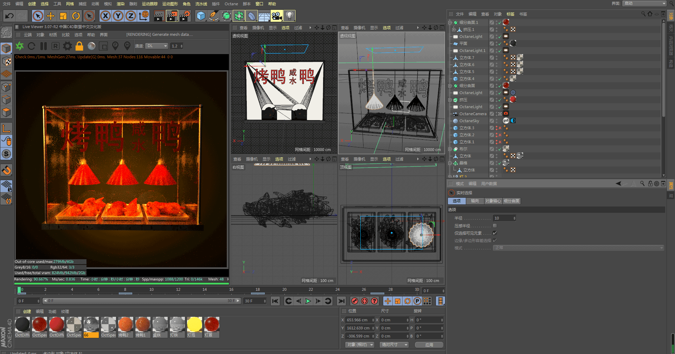Click the Undo arrow in main toolbar

(x=9, y=16)
